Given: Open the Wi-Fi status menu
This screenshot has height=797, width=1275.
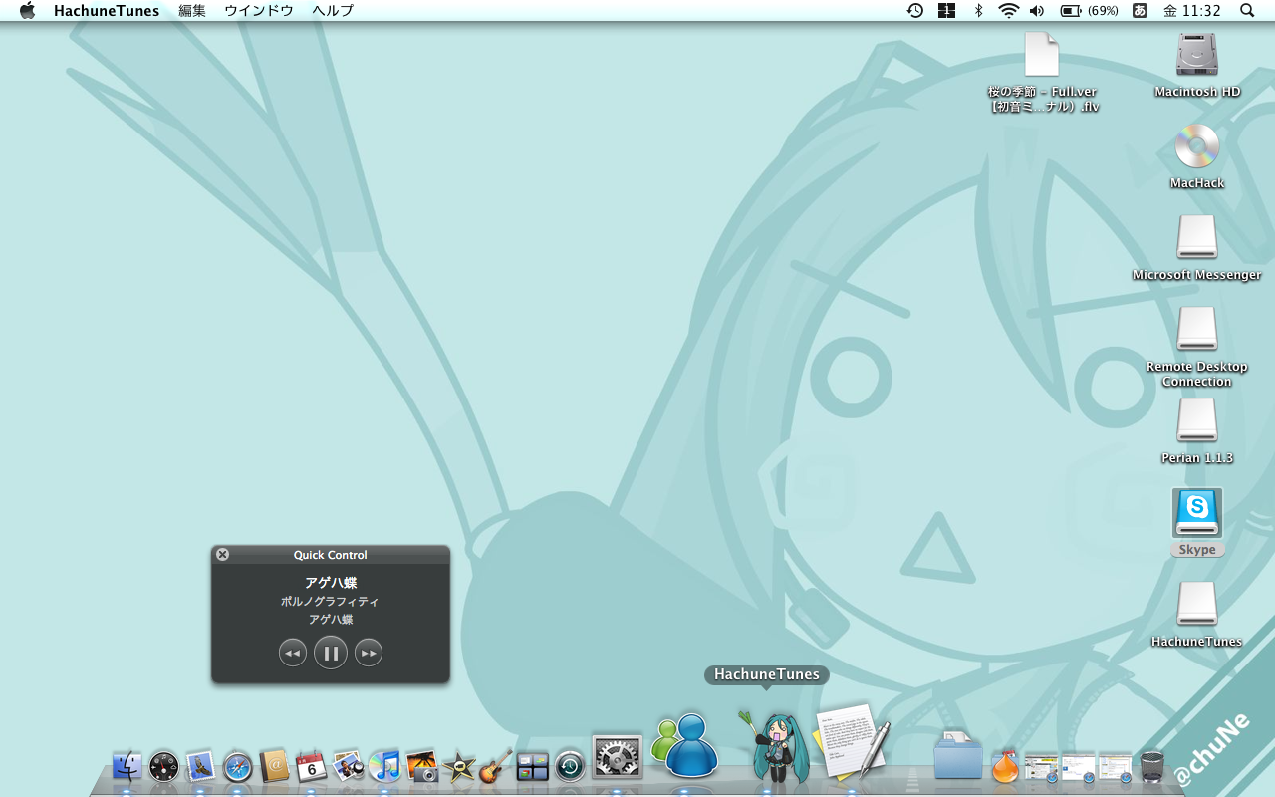Looking at the screenshot, I should point(1009,11).
